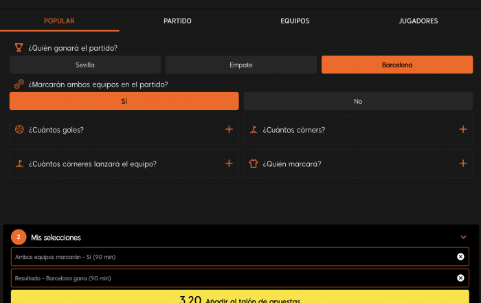
Task: Click the ¿Quién marcará? label text
Action: tap(292, 164)
